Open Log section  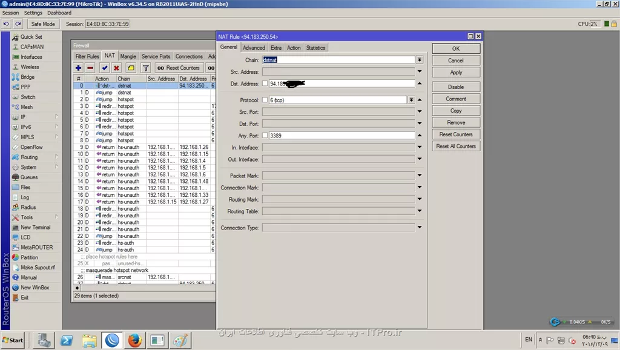(24, 197)
